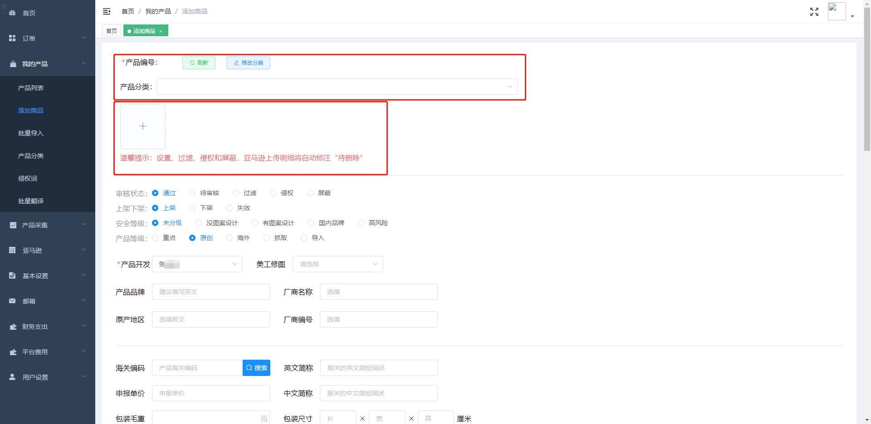This screenshot has height=424, width=871.
Task: Select 待审核 radio for 审核状态
Action: (192, 193)
